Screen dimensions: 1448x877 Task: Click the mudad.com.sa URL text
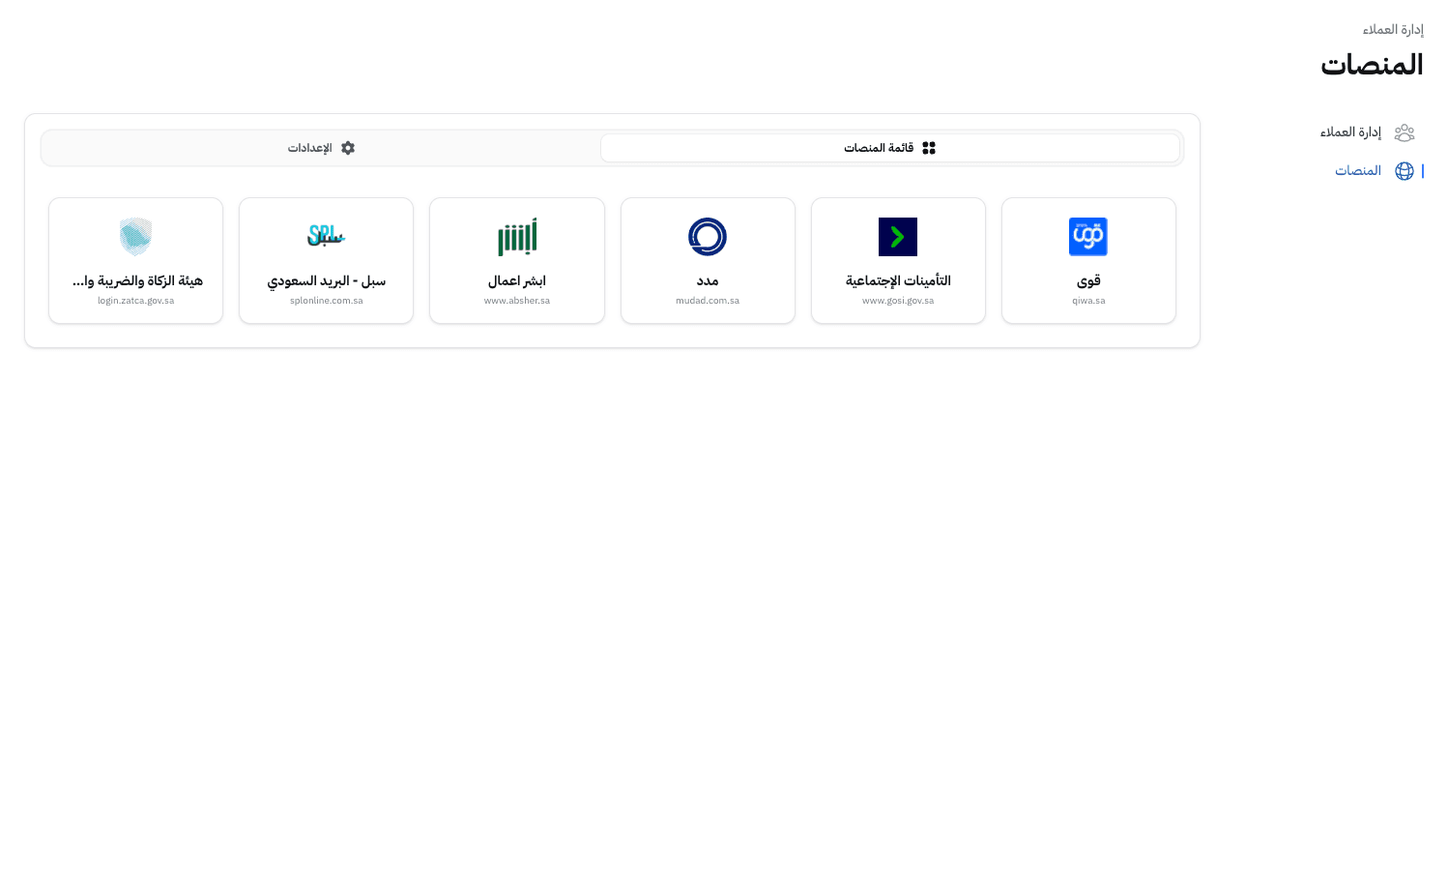708,301
